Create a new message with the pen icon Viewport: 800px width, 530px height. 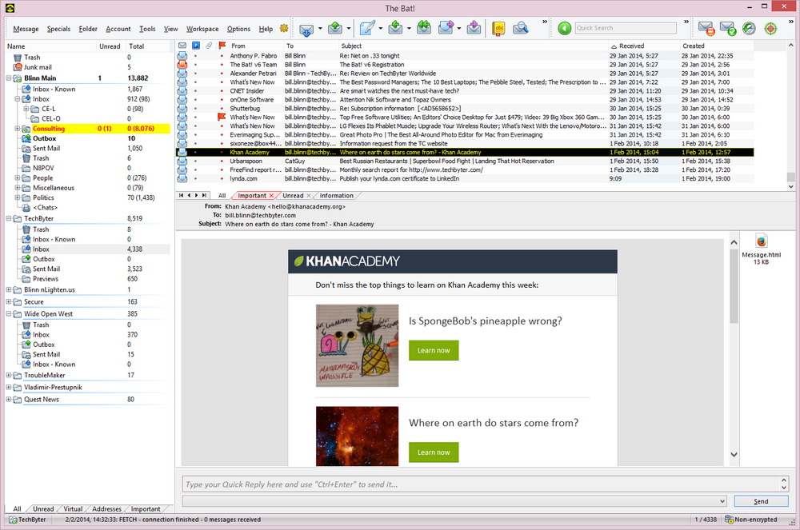367,28
